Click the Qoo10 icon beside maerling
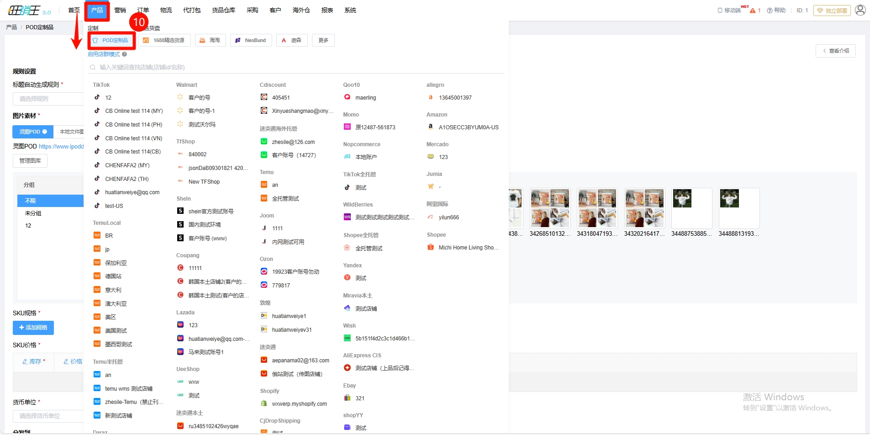Image resolution: width=870 pixels, height=435 pixels. (347, 97)
